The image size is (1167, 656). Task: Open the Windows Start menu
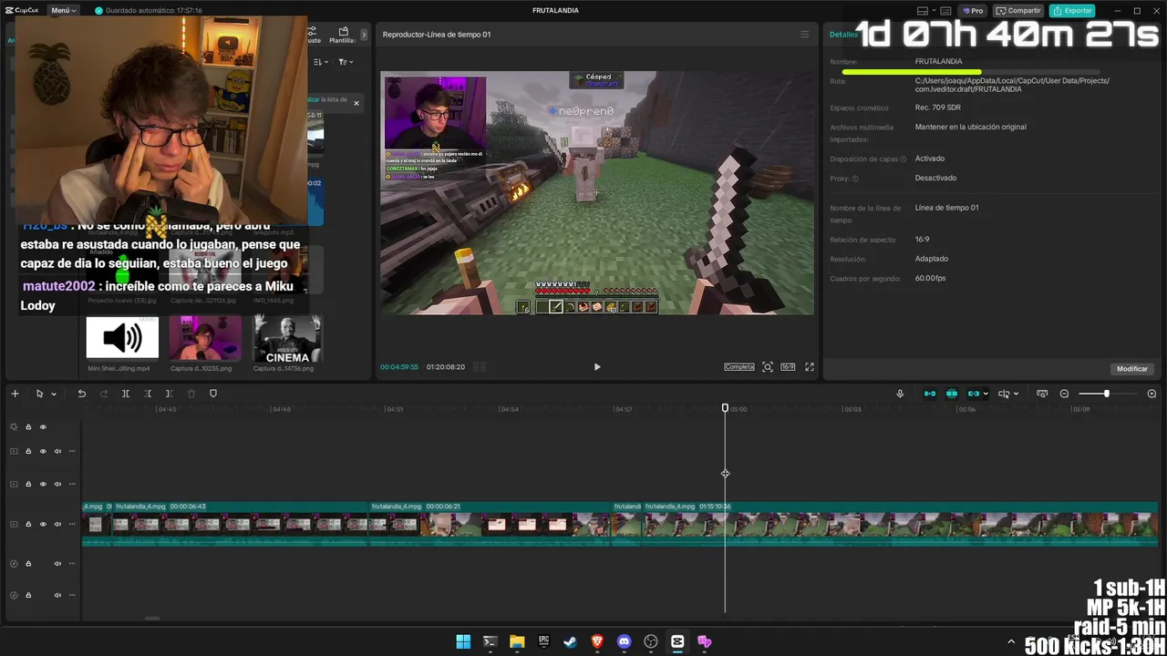(463, 641)
